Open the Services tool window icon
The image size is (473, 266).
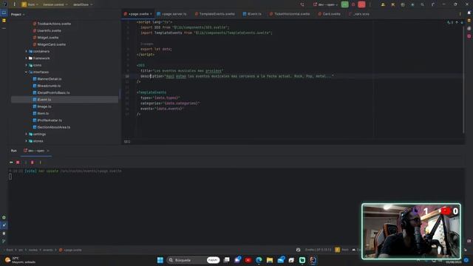pyautogui.click(x=4, y=217)
